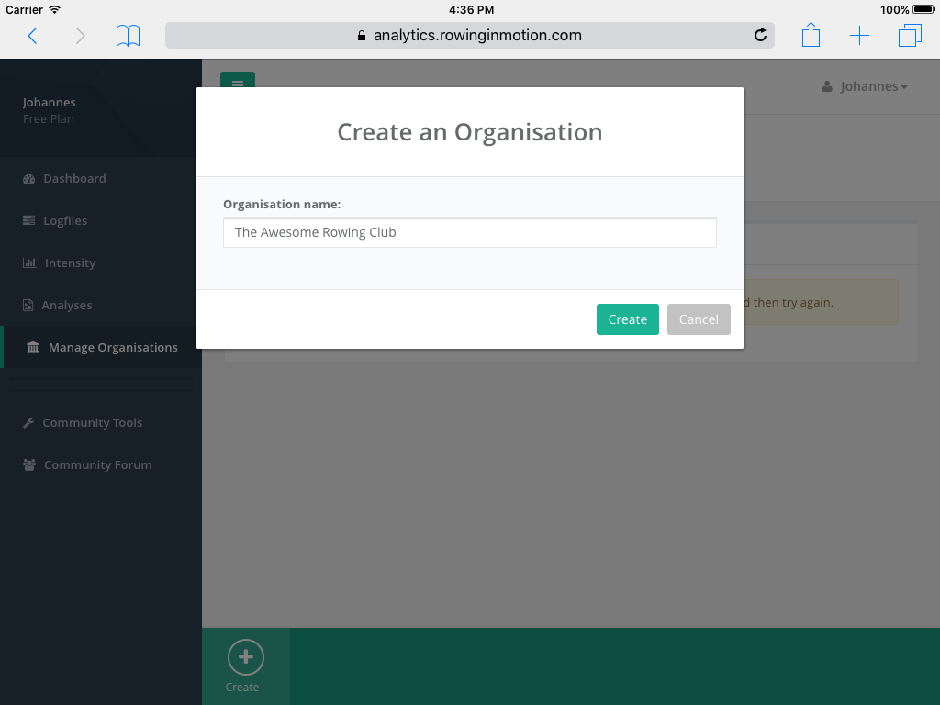Screen dimensions: 940x705
Task: Select Intensity from the sidebar
Action: pyautogui.click(x=69, y=263)
